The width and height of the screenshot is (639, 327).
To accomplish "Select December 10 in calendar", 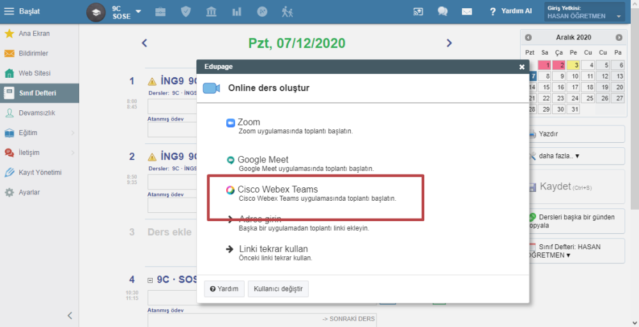I will [x=573, y=76].
